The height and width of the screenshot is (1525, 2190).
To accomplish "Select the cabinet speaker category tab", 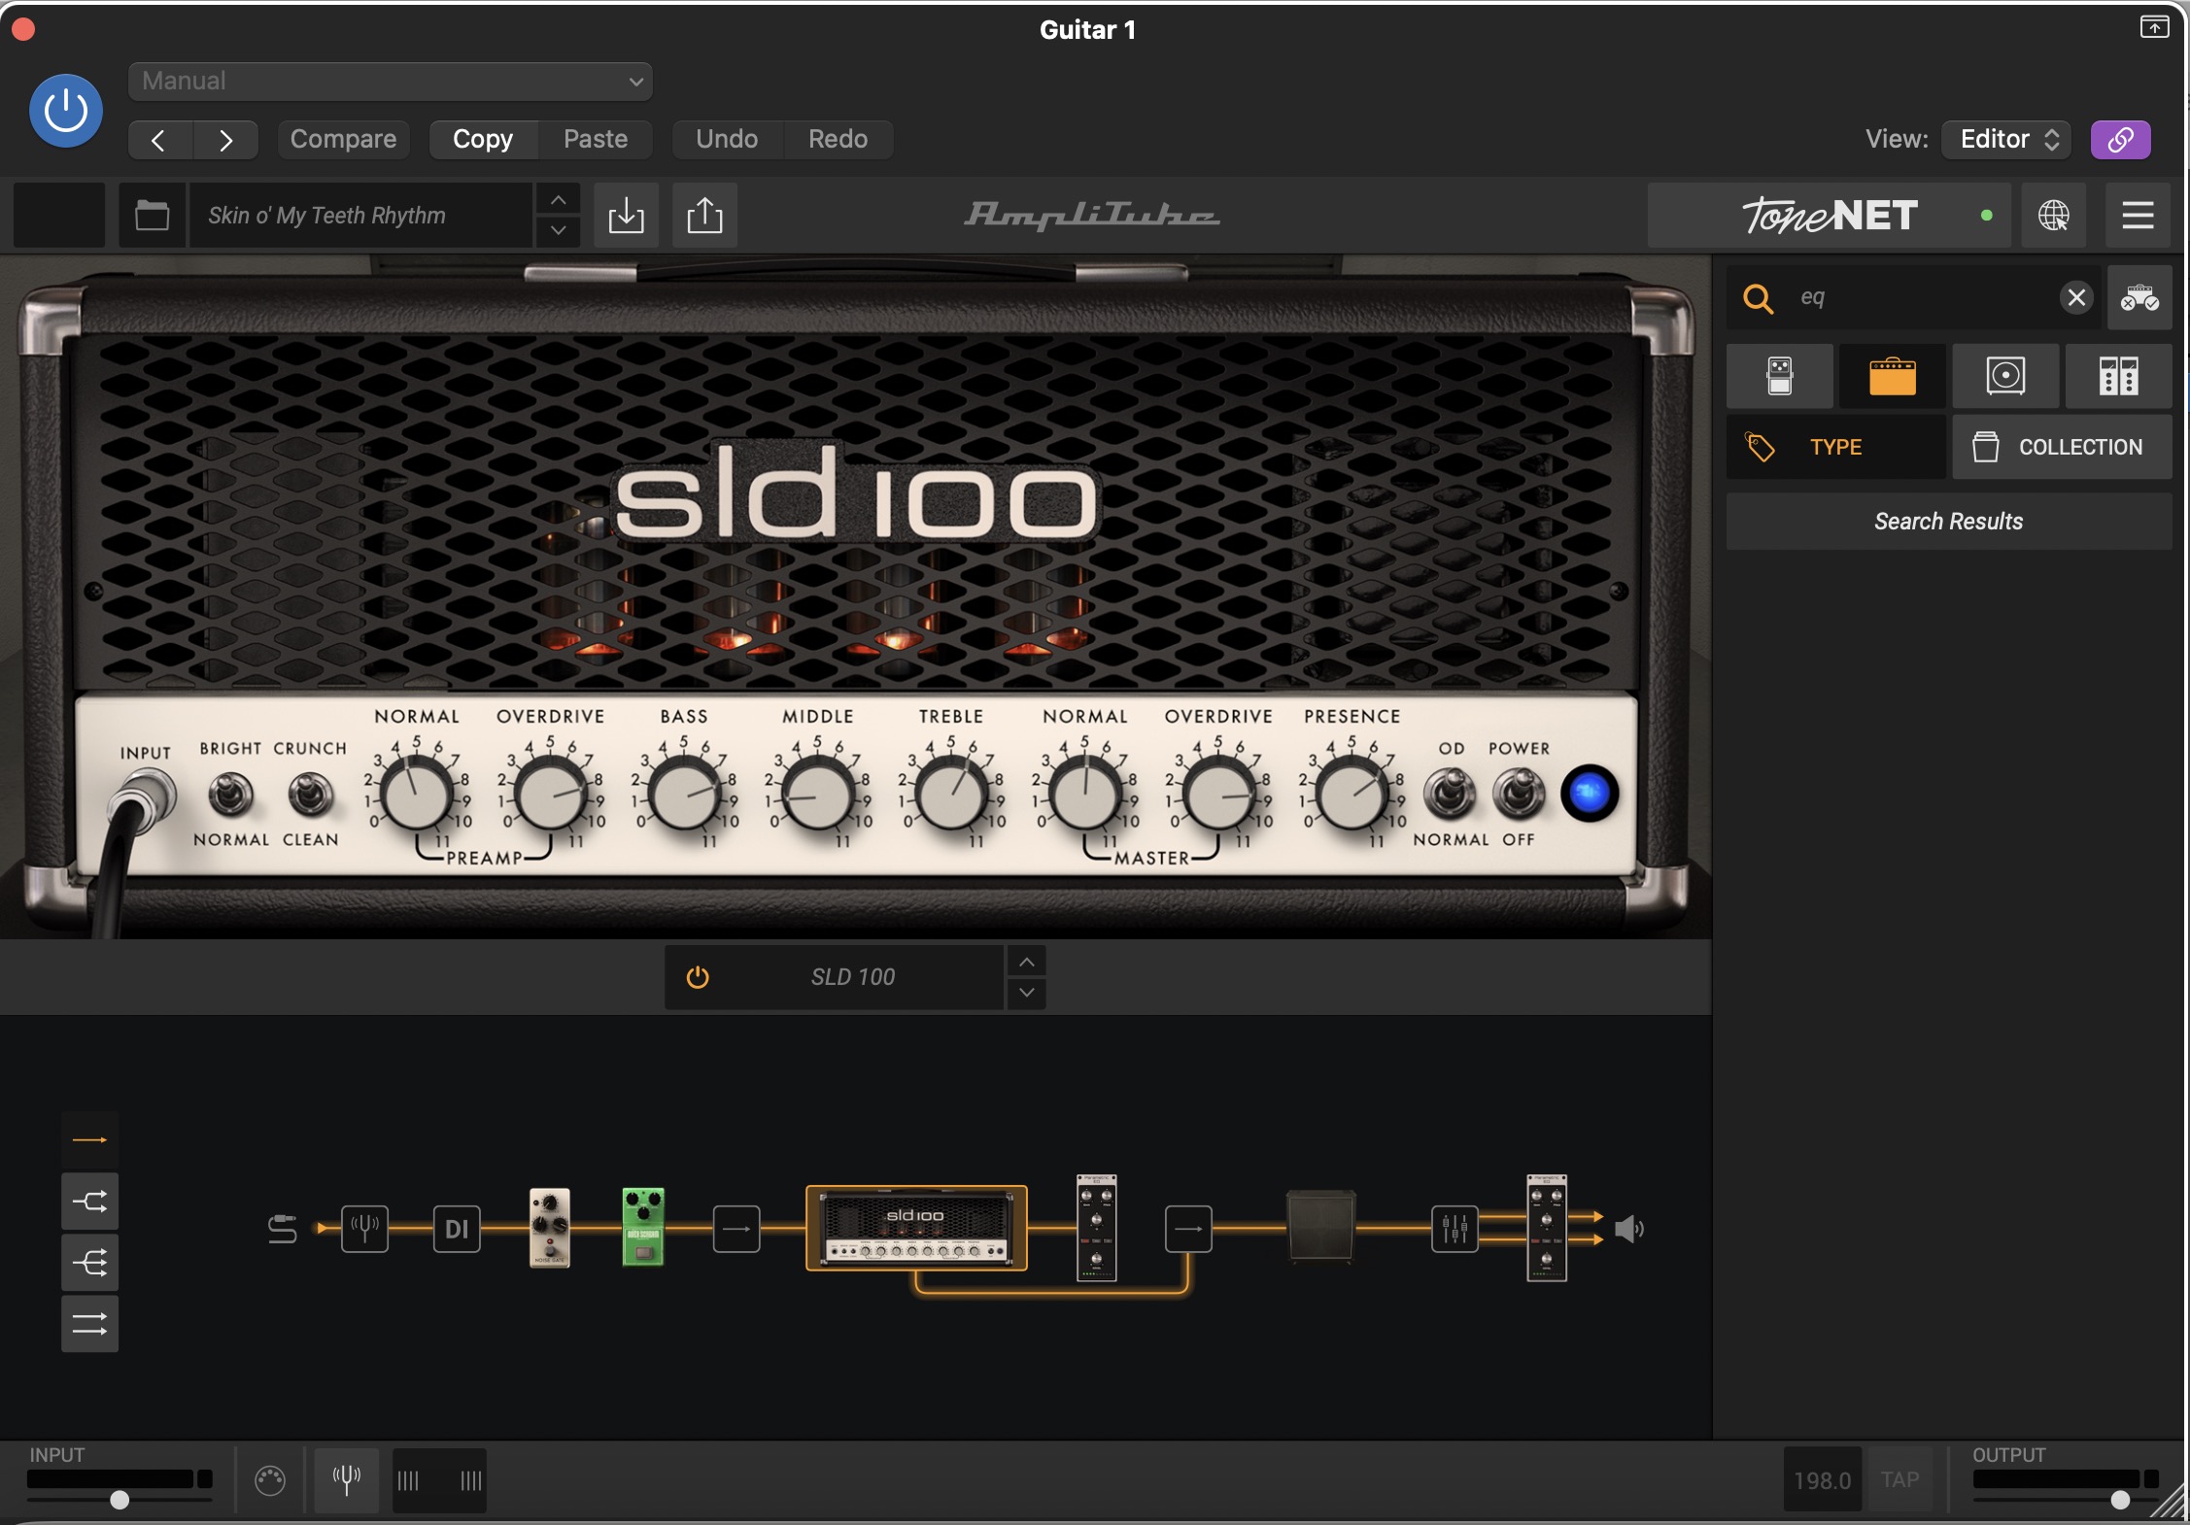I will 2005,375.
